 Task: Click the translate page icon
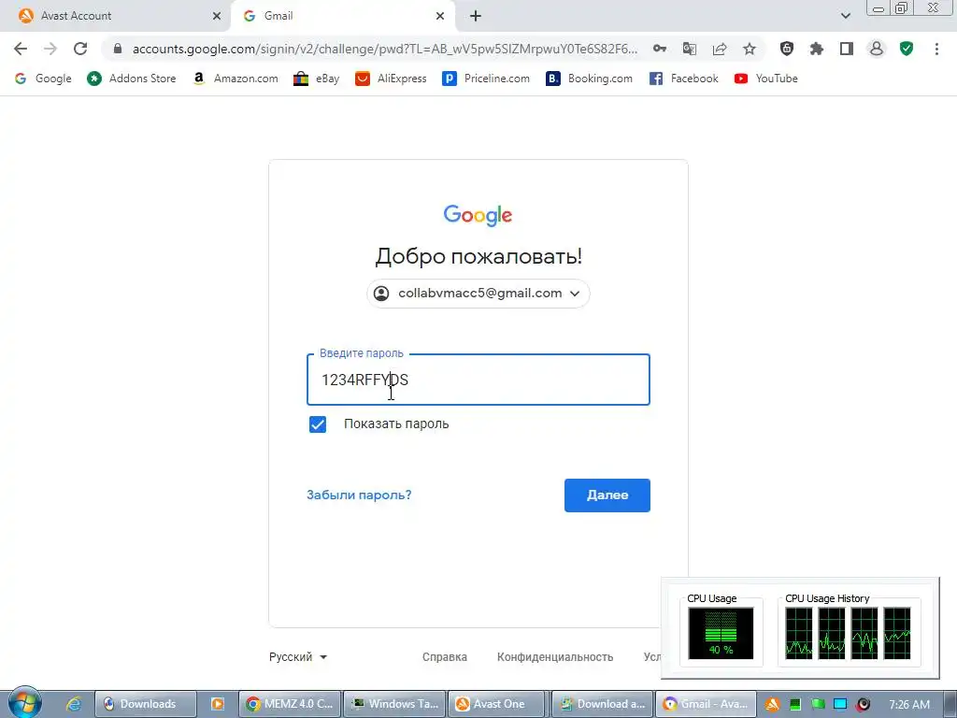(x=690, y=49)
